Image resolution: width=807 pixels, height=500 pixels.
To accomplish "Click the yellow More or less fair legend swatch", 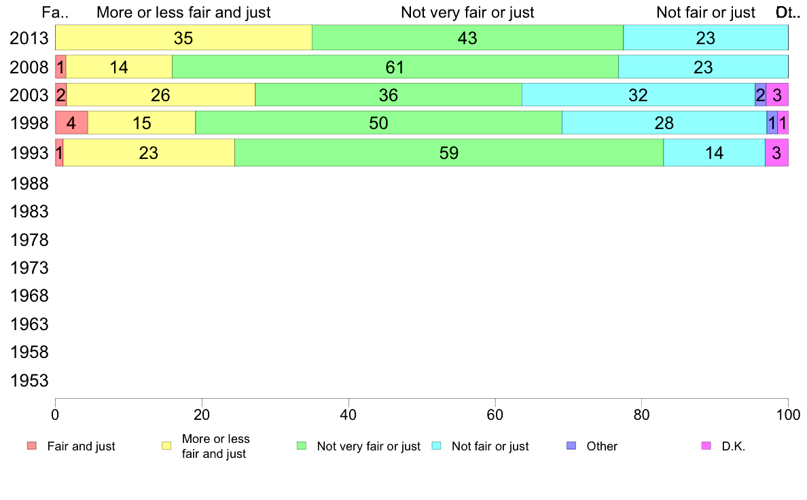I will pos(166,446).
